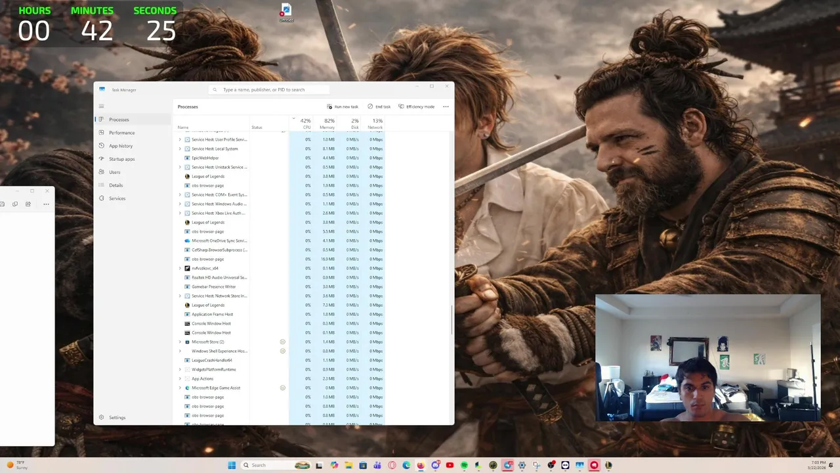The width and height of the screenshot is (840, 473).
Task: Open the Startup apps tab
Action: 133,159
